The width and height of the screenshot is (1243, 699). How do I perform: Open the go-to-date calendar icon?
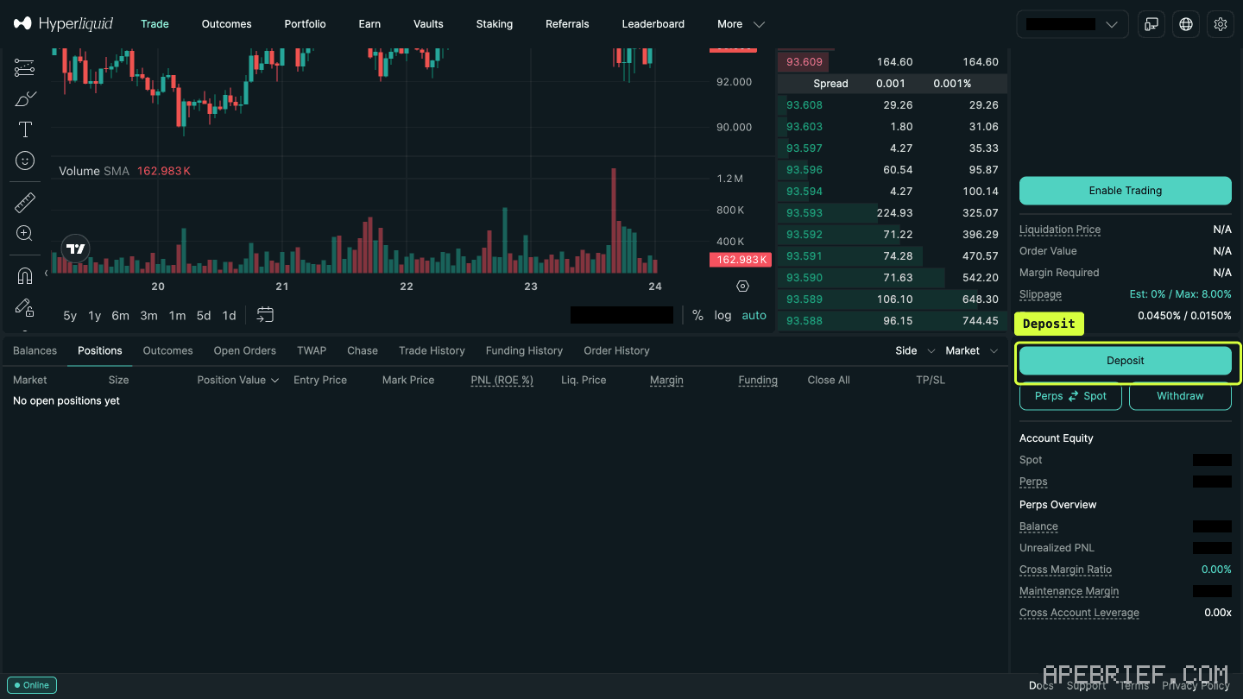[x=265, y=315]
